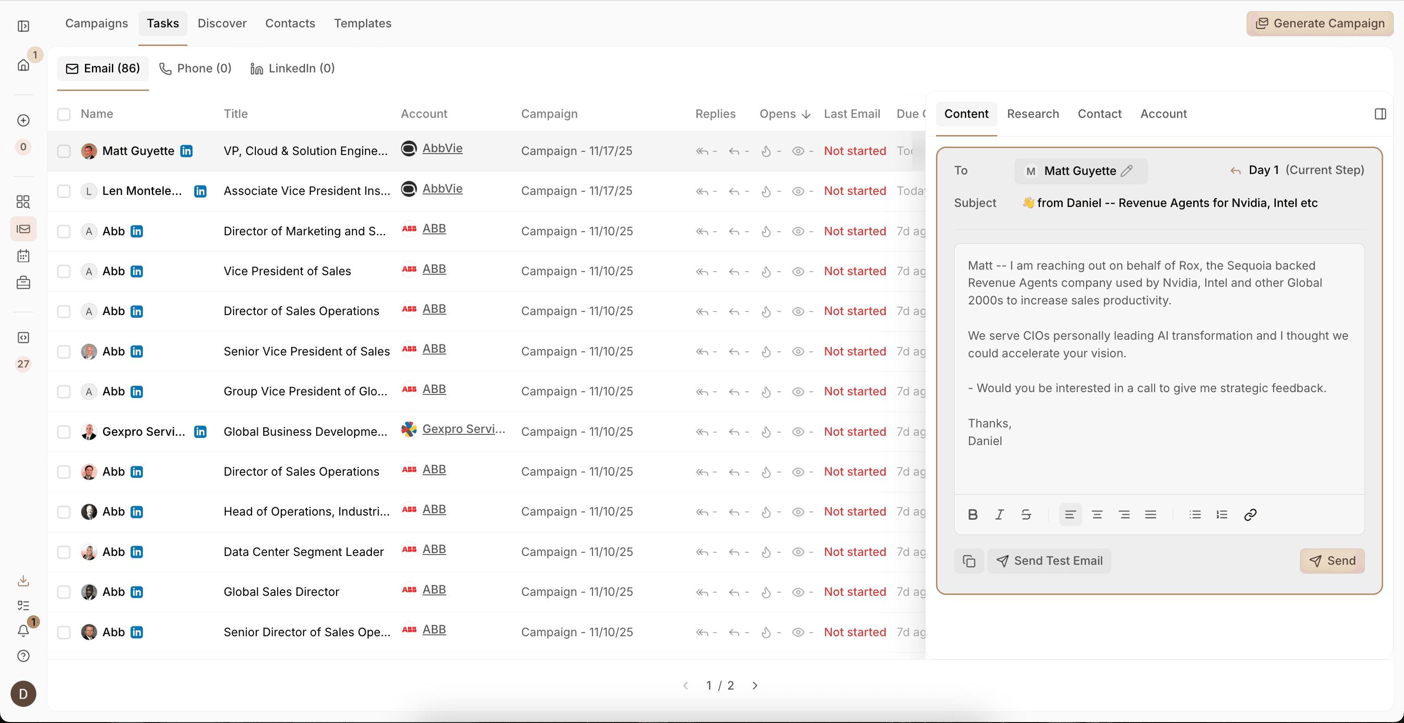Click the Send Test Email button
This screenshot has width=1404, height=723.
pos(1049,561)
